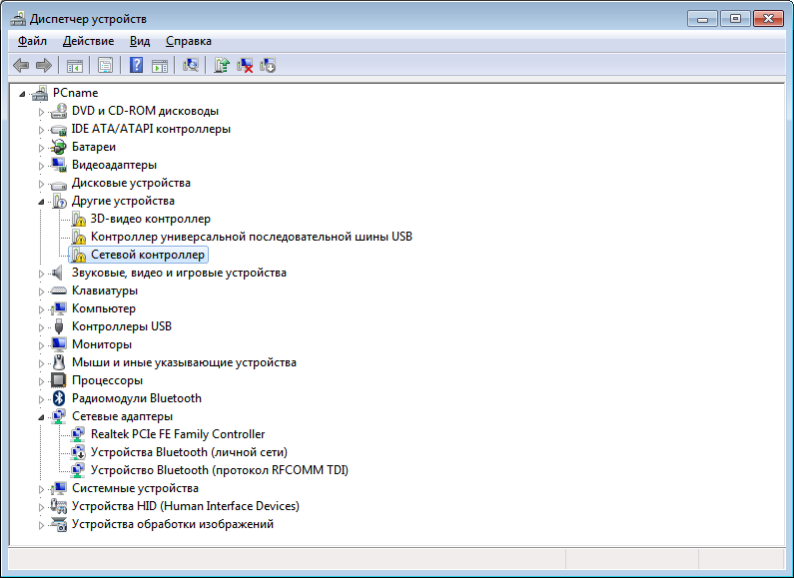
Task: Select the Устройства HID icon
Action: point(59,506)
